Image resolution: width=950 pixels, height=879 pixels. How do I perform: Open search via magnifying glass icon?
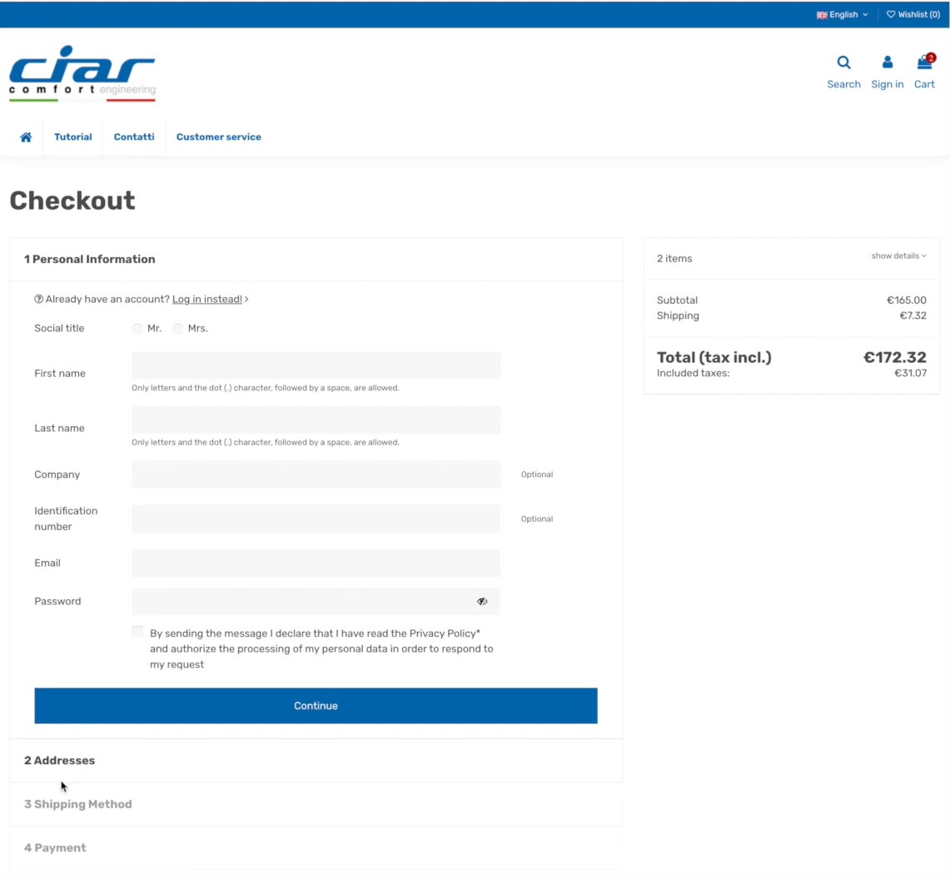click(x=843, y=63)
